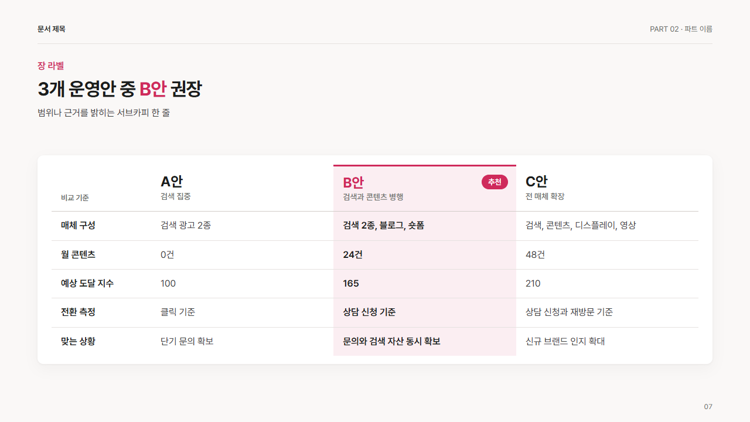Select the 24건 cell
This screenshot has width=750, height=422.
click(353, 254)
